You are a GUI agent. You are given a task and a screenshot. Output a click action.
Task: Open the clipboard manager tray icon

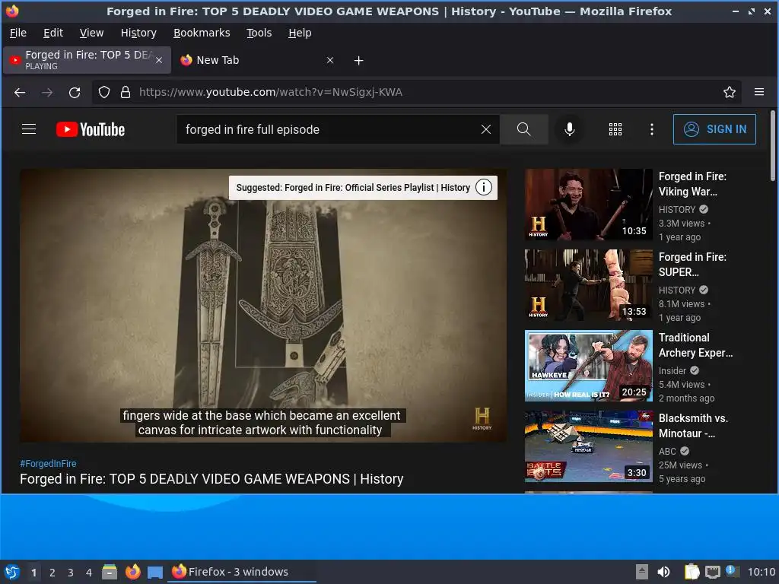[x=692, y=572]
